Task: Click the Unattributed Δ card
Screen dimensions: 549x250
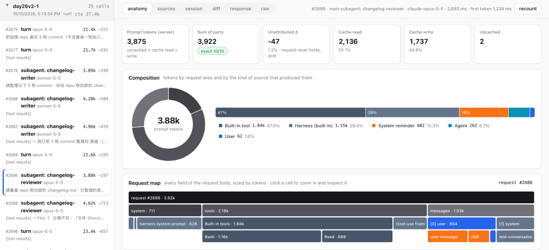Action: [296, 44]
